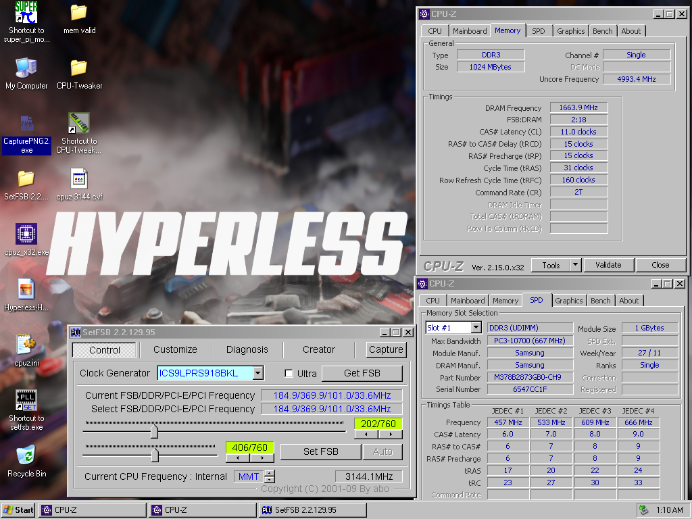Click the Select FSB frequency value field
The image size is (692, 519).
(332, 409)
